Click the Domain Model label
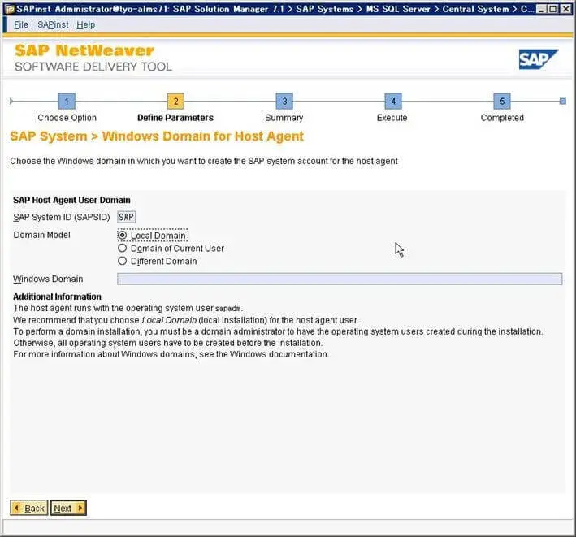The image size is (576, 537). (x=42, y=235)
